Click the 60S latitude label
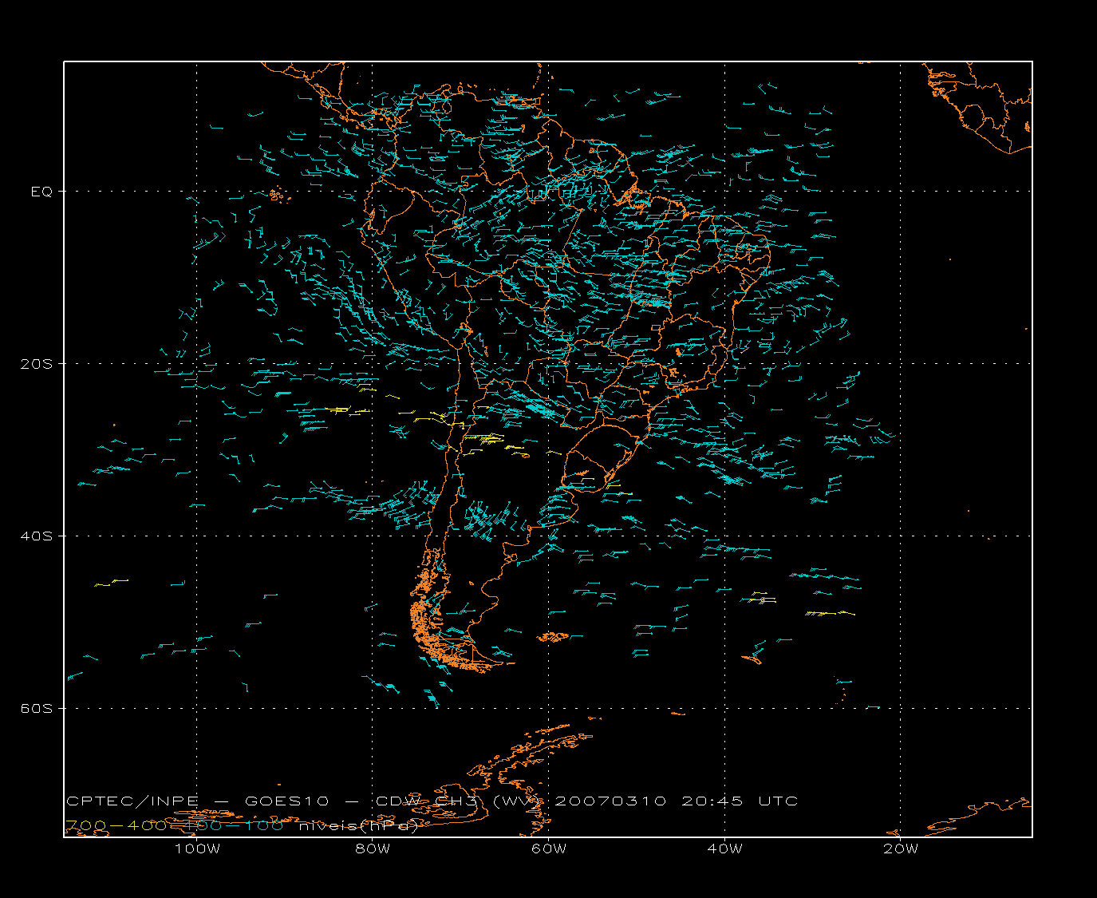Screen dimensions: 1097x898 point(36,709)
